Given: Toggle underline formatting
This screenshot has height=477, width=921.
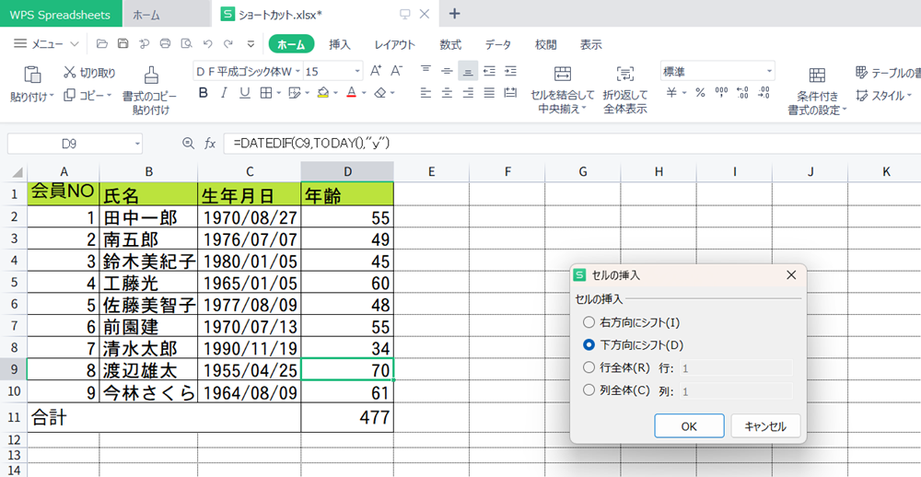Looking at the screenshot, I should [x=244, y=93].
